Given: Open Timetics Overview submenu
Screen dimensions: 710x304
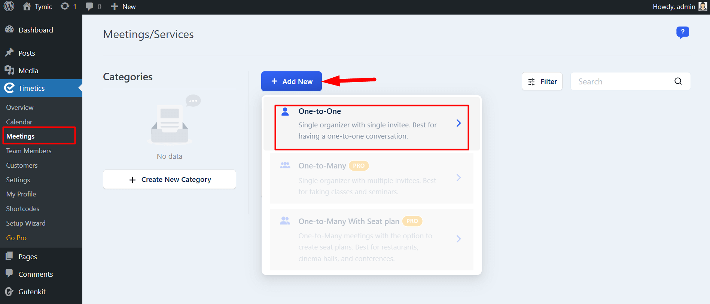Looking at the screenshot, I should point(20,108).
